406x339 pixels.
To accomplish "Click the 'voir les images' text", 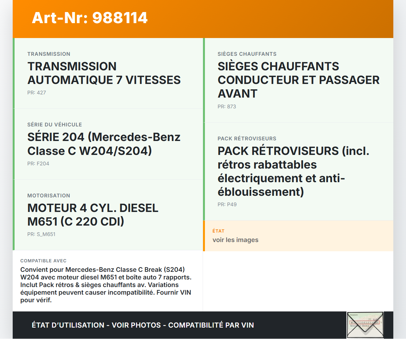I will click(x=235, y=240).
